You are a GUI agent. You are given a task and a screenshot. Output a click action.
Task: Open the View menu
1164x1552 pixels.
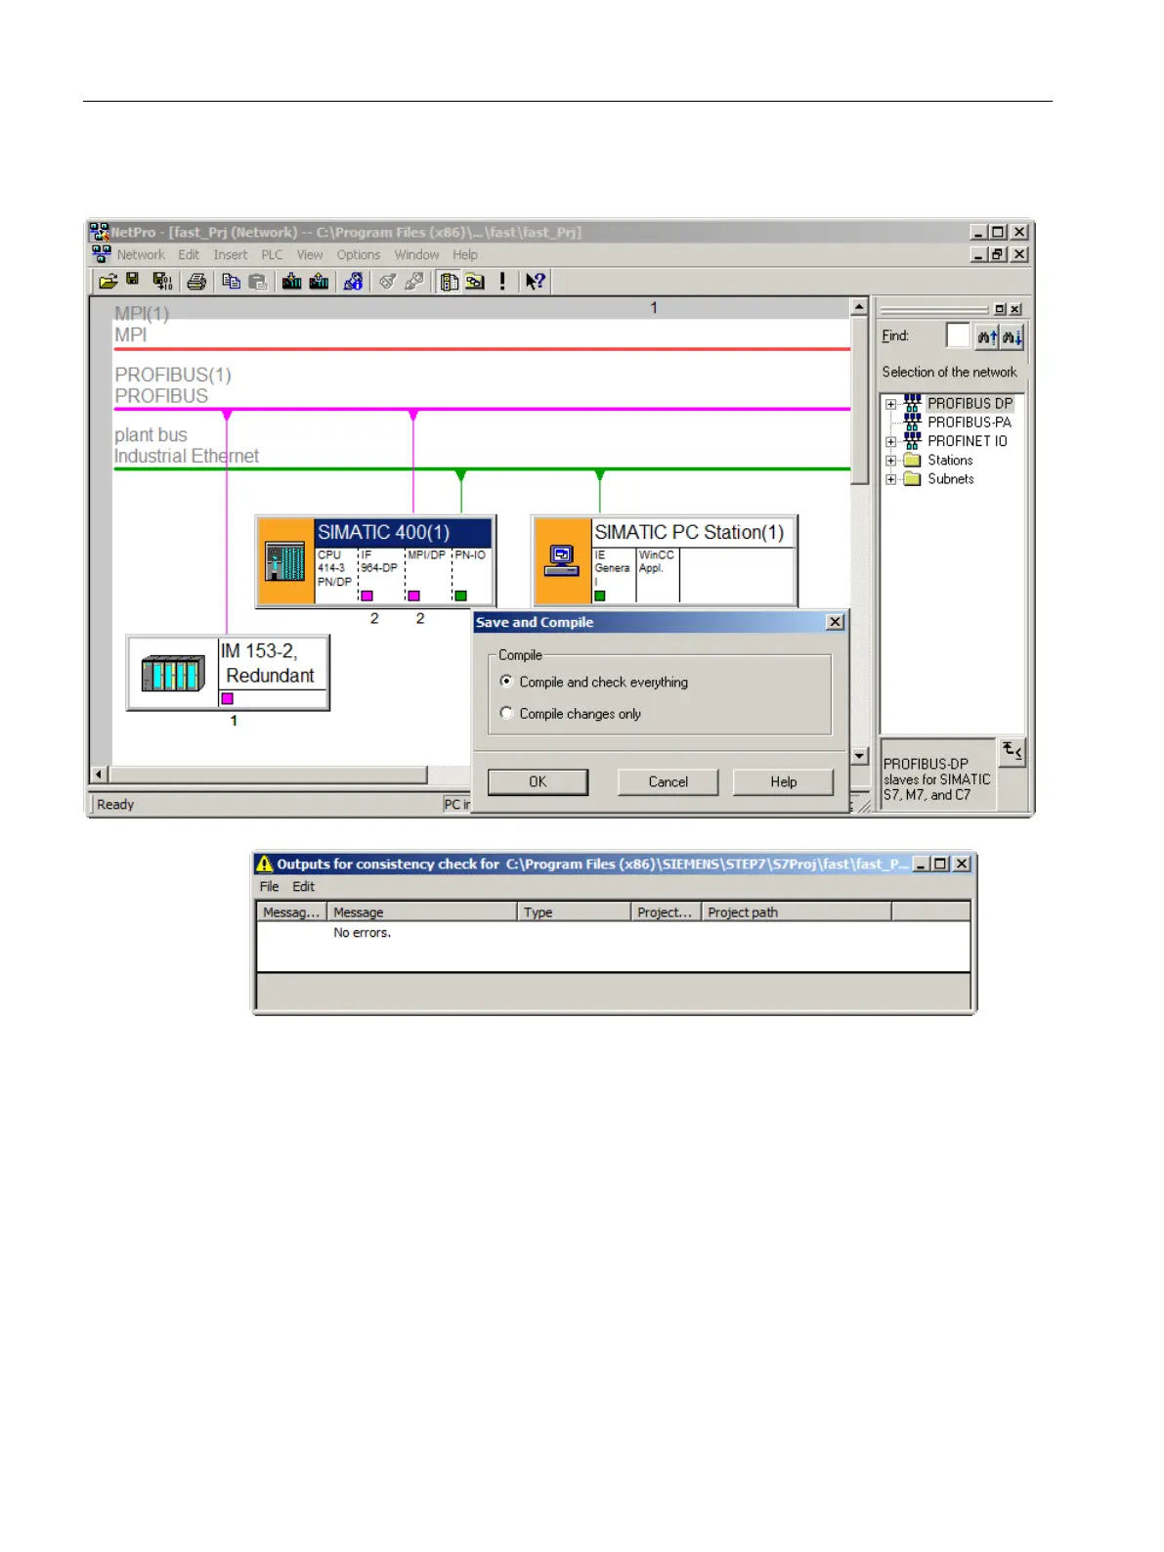(x=310, y=255)
